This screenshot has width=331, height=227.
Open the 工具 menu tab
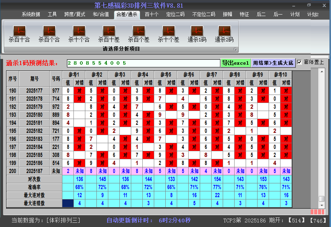(x=52, y=15)
